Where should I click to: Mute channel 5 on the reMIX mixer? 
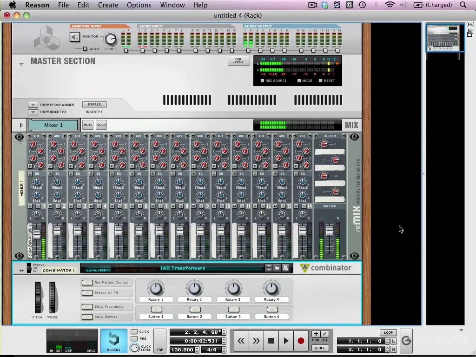click(112, 206)
